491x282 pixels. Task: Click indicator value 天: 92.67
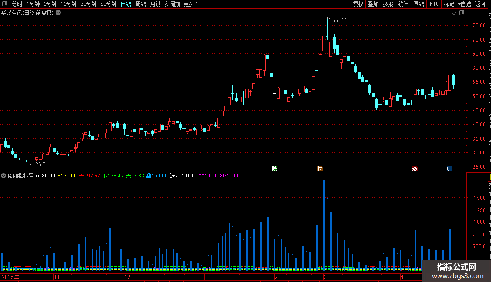(x=89, y=176)
